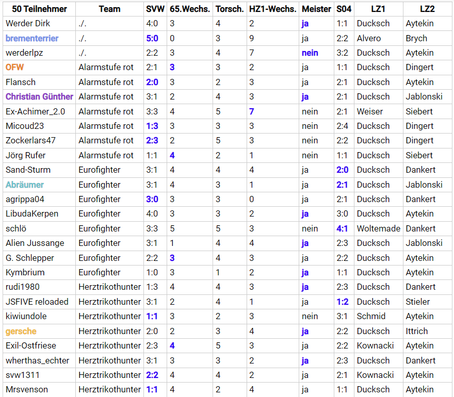Select participant 'JSFIVE reloaded'

point(37,302)
